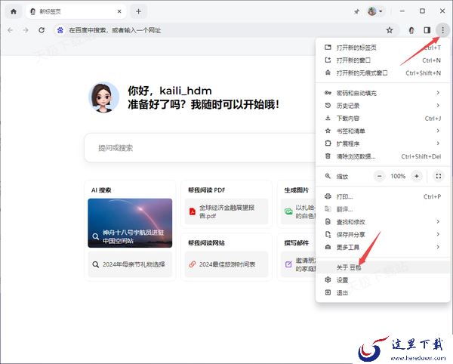Click the page reload icon

pos(42,30)
